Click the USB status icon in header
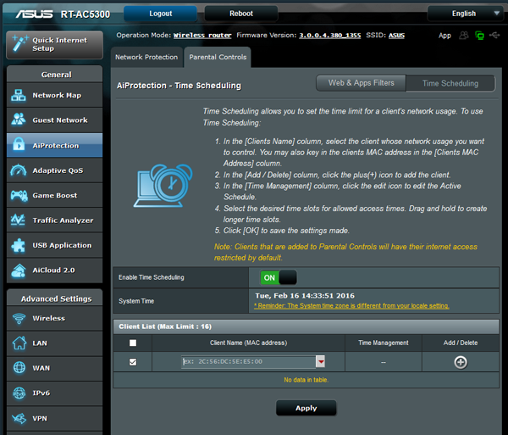Viewport: 508px width, 435px height. point(494,35)
